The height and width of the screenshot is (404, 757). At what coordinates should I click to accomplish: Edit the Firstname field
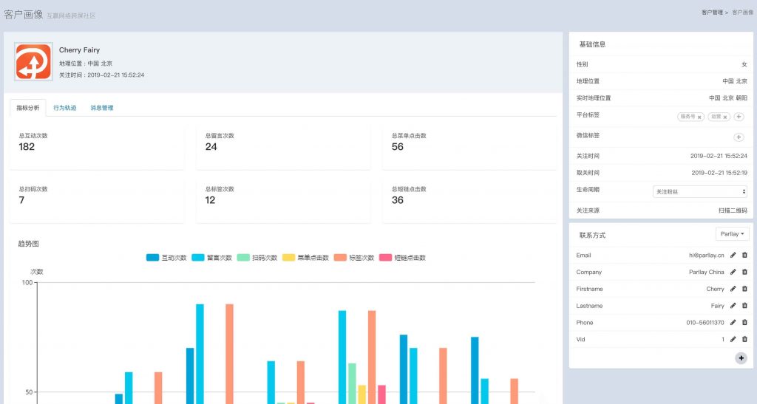(733, 289)
